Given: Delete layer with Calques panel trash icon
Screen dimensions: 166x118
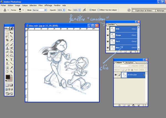Looking at the screenshot, I should pos(143,105).
